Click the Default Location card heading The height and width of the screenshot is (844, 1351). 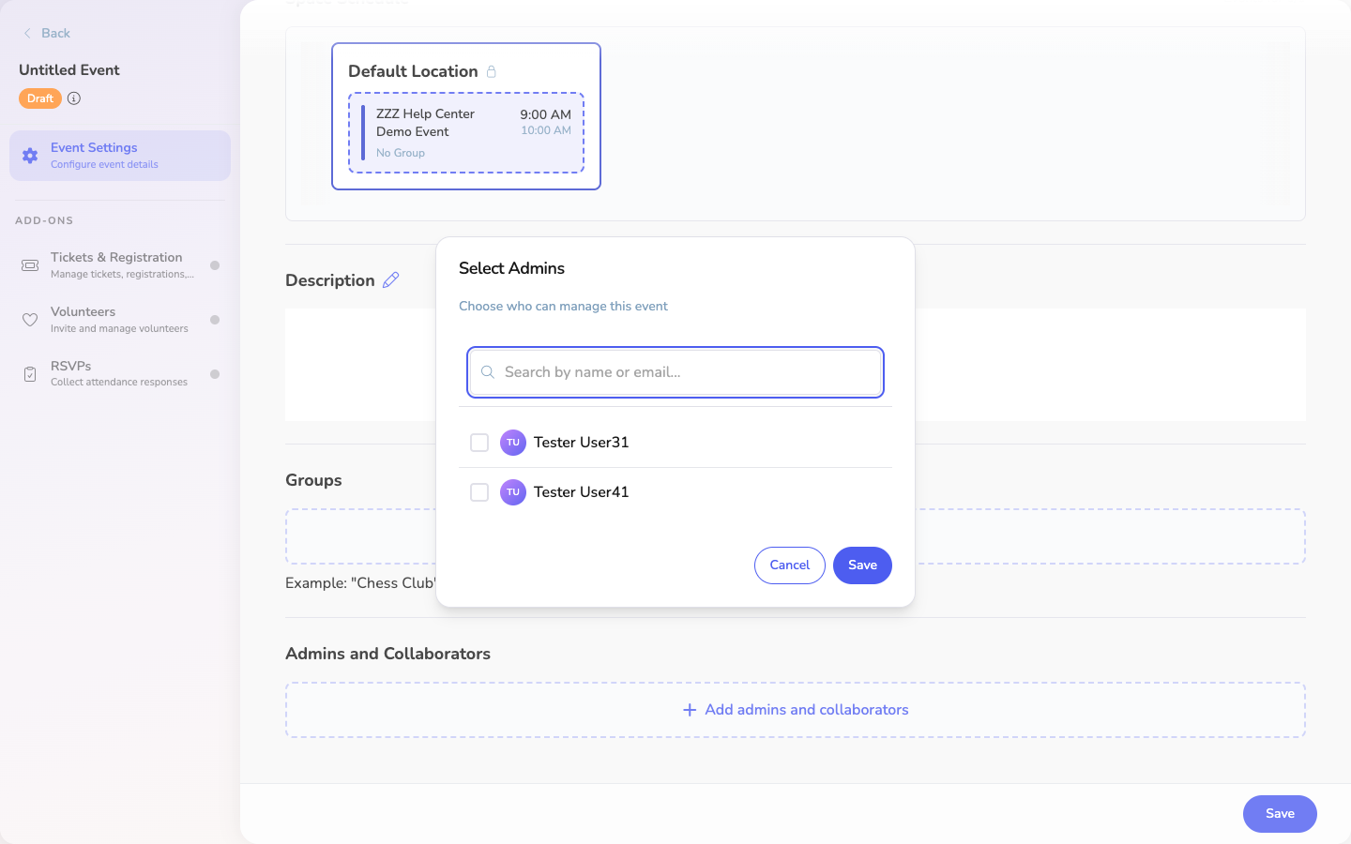(x=413, y=71)
